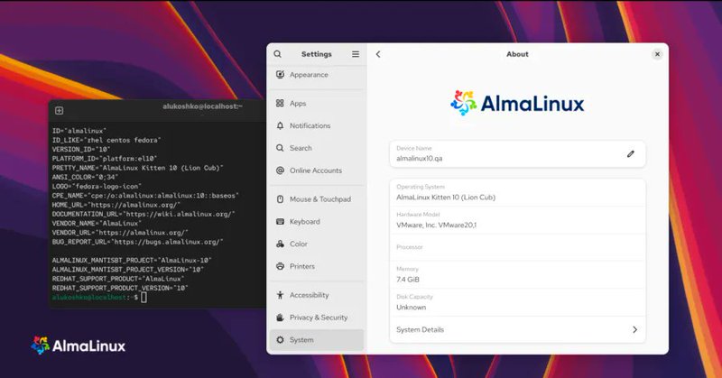Click the Settings search magnifier icon
The height and width of the screenshot is (378, 722).
point(277,54)
